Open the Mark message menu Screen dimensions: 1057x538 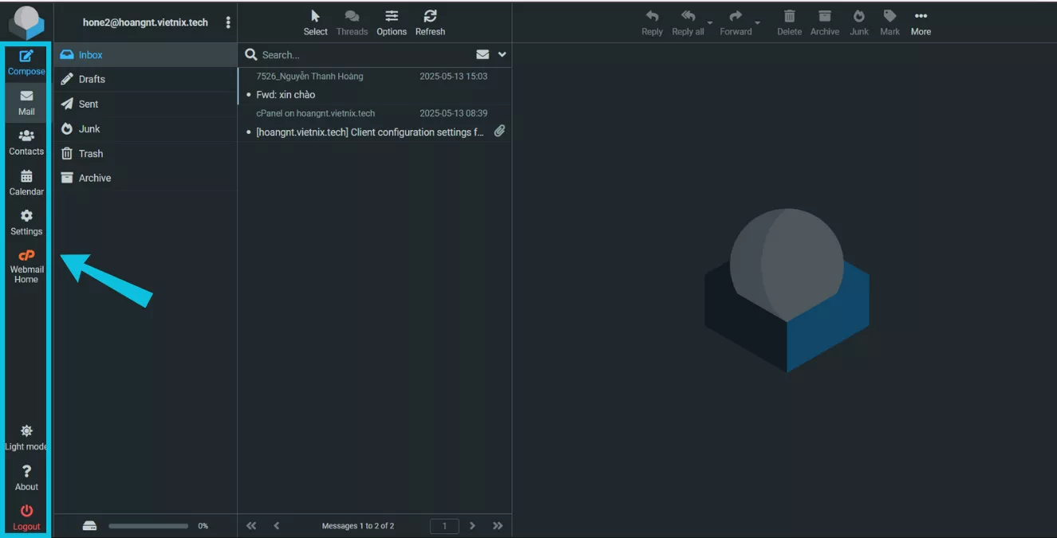coord(889,22)
